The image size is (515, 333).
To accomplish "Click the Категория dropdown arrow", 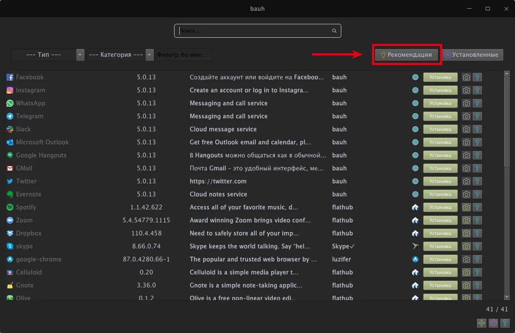I will click(149, 55).
